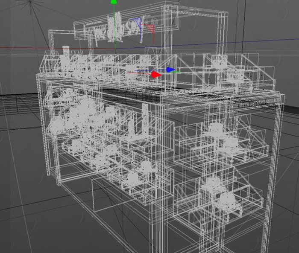Select the blue Z-axis arrow handle
Image resolution: width=299 pixels, height=253 pixels.
point(170,70)
